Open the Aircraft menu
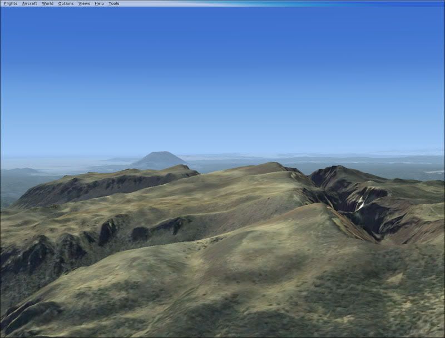Screen dimensions: 445x338 tap(29, 3)
